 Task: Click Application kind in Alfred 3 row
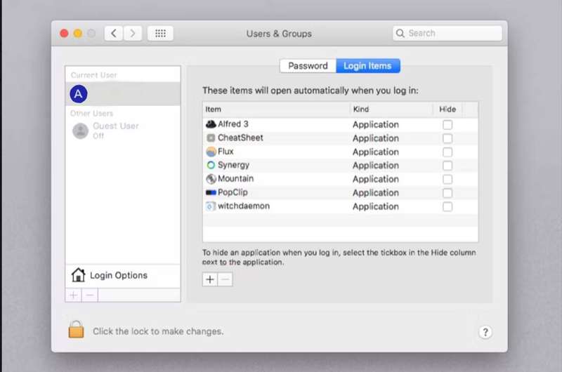(x=376, y=125)
